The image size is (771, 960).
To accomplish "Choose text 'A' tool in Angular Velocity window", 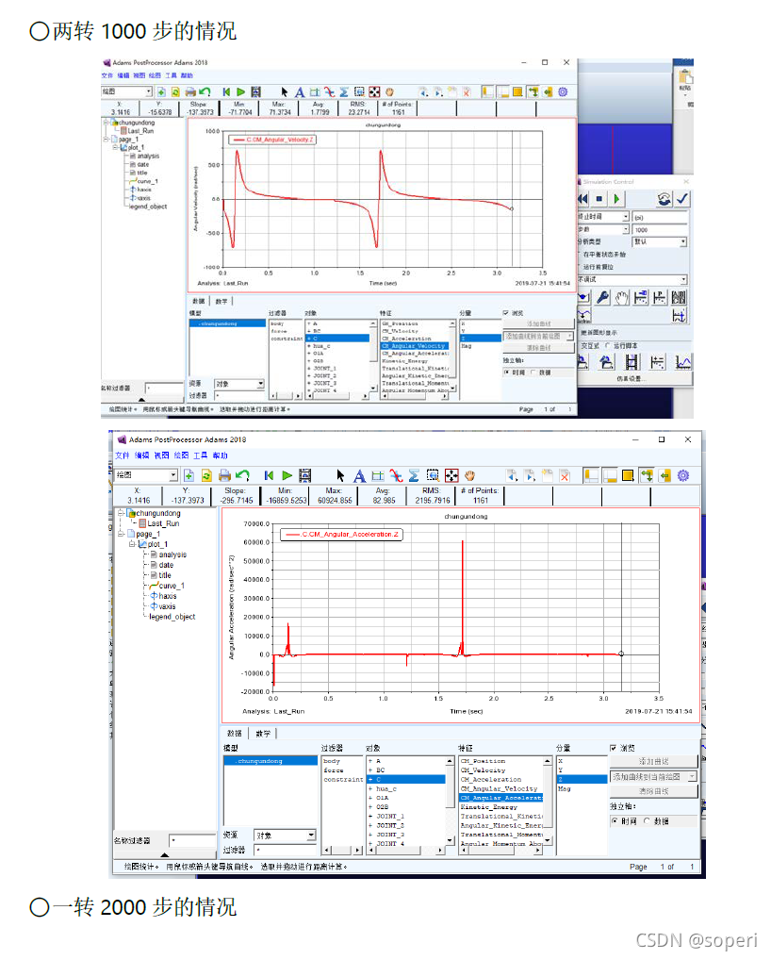I will (299, 92).
